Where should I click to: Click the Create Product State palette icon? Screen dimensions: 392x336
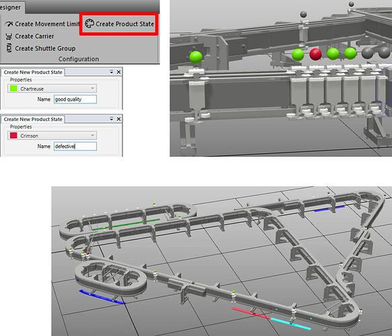(89, 24)
